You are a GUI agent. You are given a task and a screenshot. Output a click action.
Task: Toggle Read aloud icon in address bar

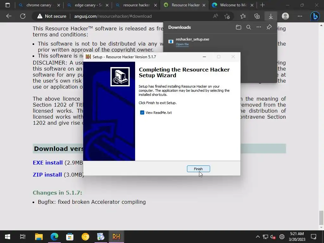(x=215, y=16)
